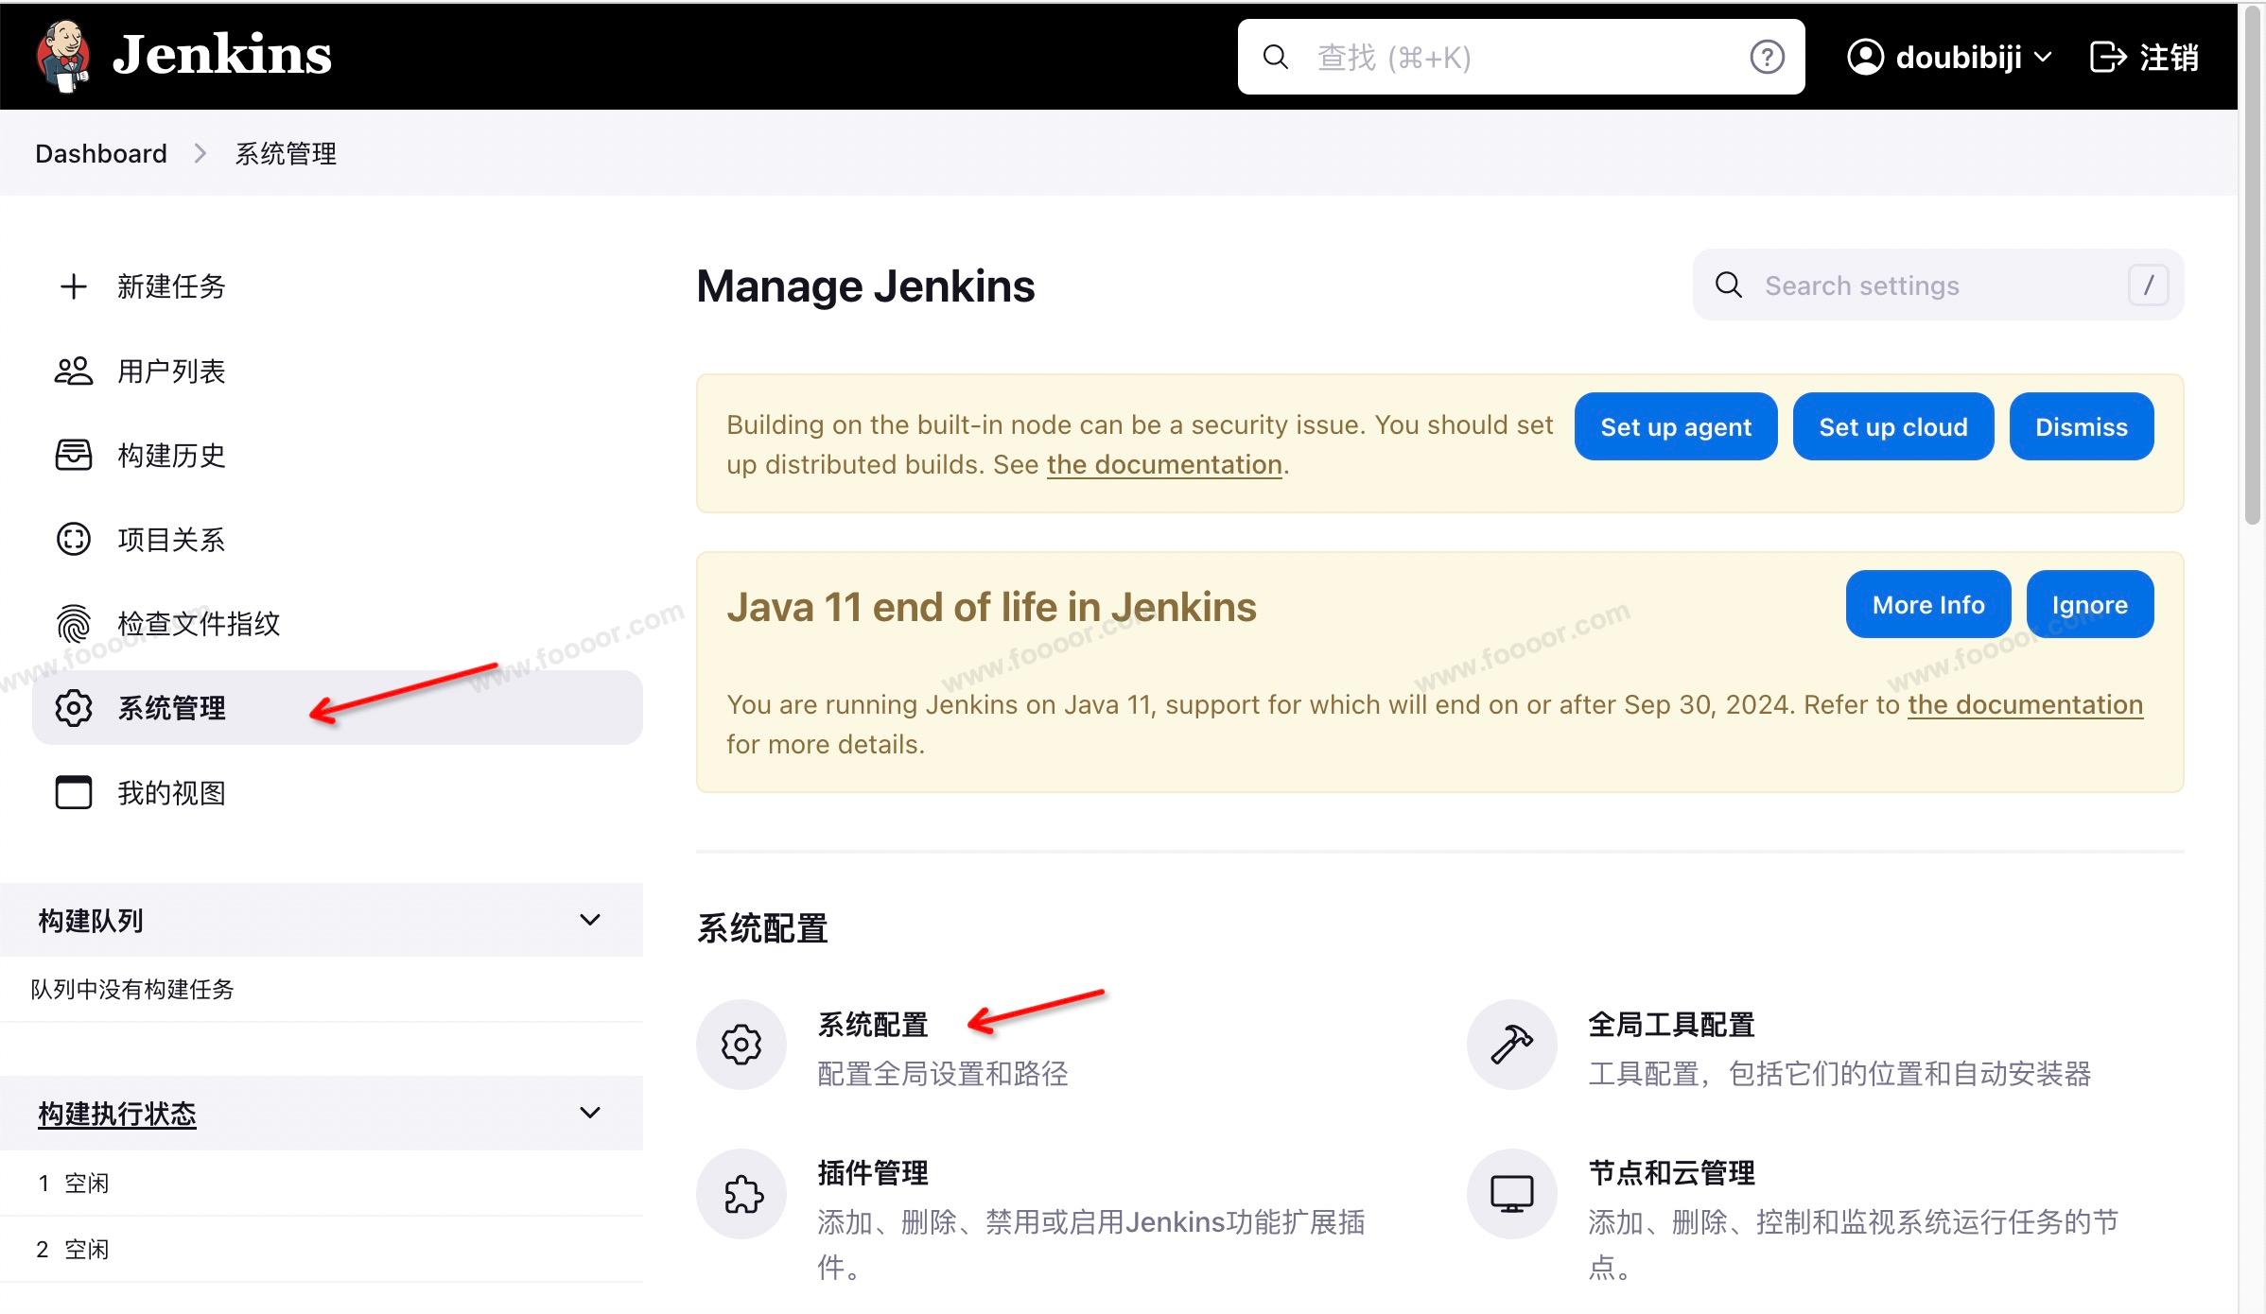
Task: Collapse the 构建执行状态 panel chevron
Action: coord(590,1113)
